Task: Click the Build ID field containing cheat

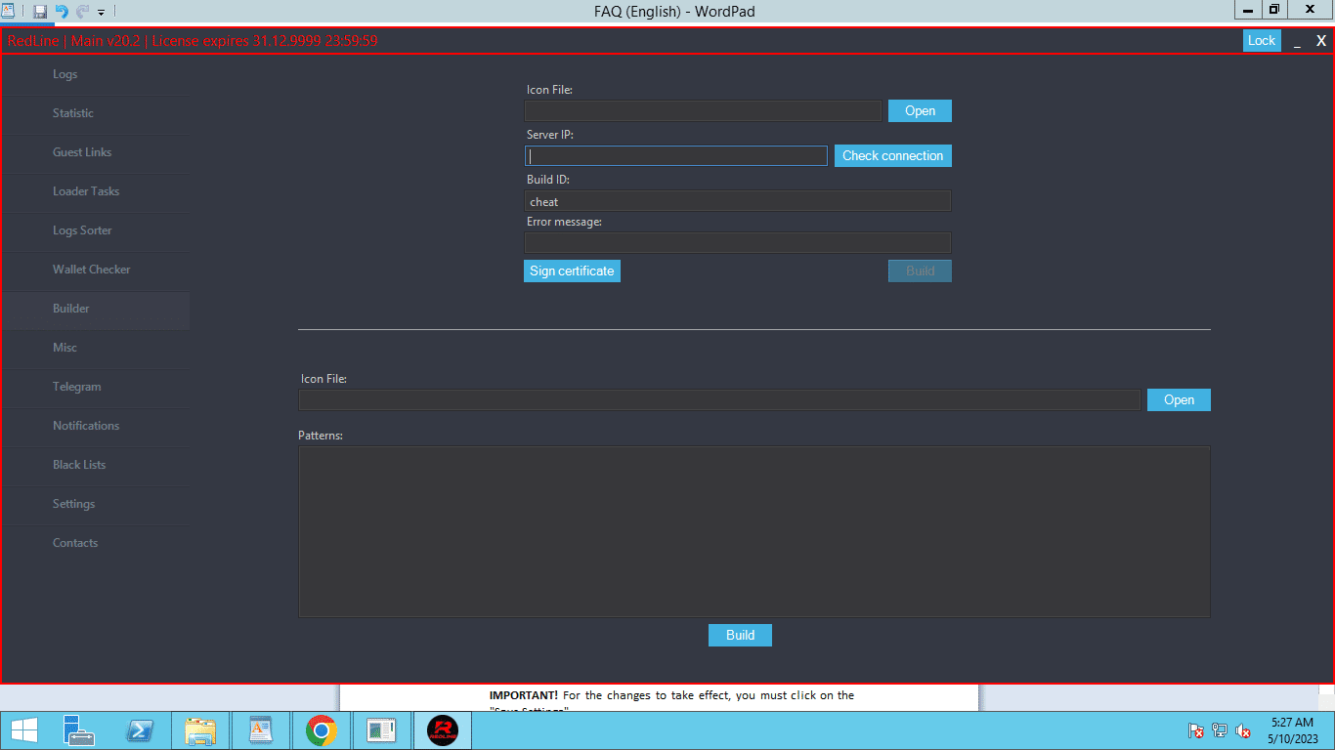Action: coord(738,201)
